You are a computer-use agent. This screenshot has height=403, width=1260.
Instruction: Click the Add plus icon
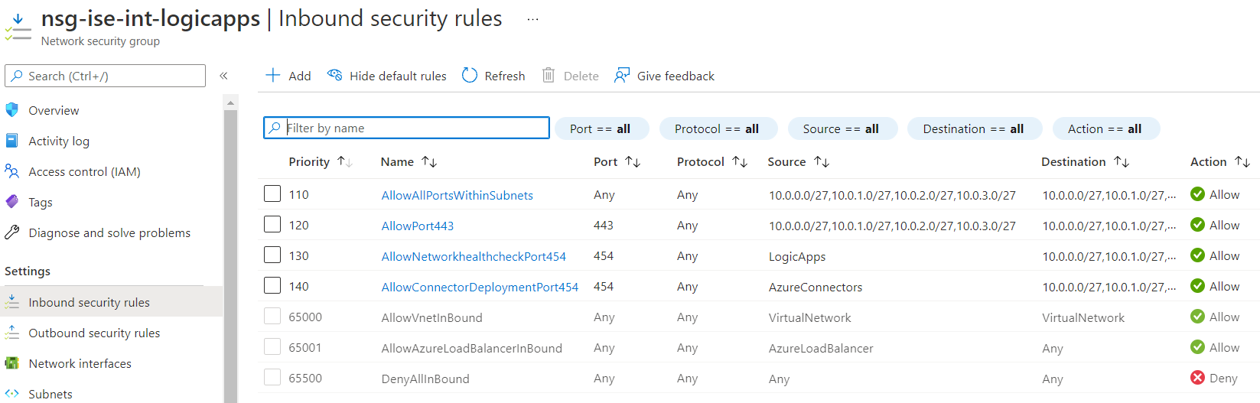coord(272,75)
